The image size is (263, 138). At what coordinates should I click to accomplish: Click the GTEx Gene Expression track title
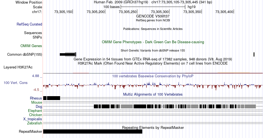pos(153,59)
